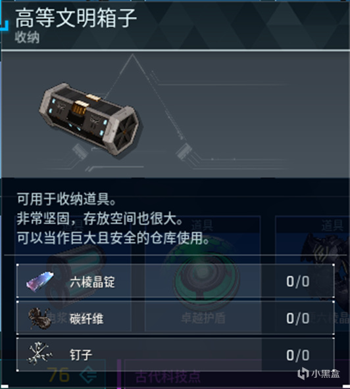
Task: Click the 高等文明箱子 title text
Action: tap(76, 18)
